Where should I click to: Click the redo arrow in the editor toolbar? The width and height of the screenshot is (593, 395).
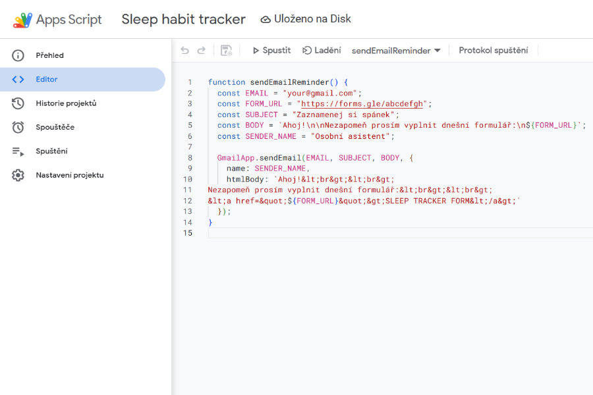(x=202, y=51)
